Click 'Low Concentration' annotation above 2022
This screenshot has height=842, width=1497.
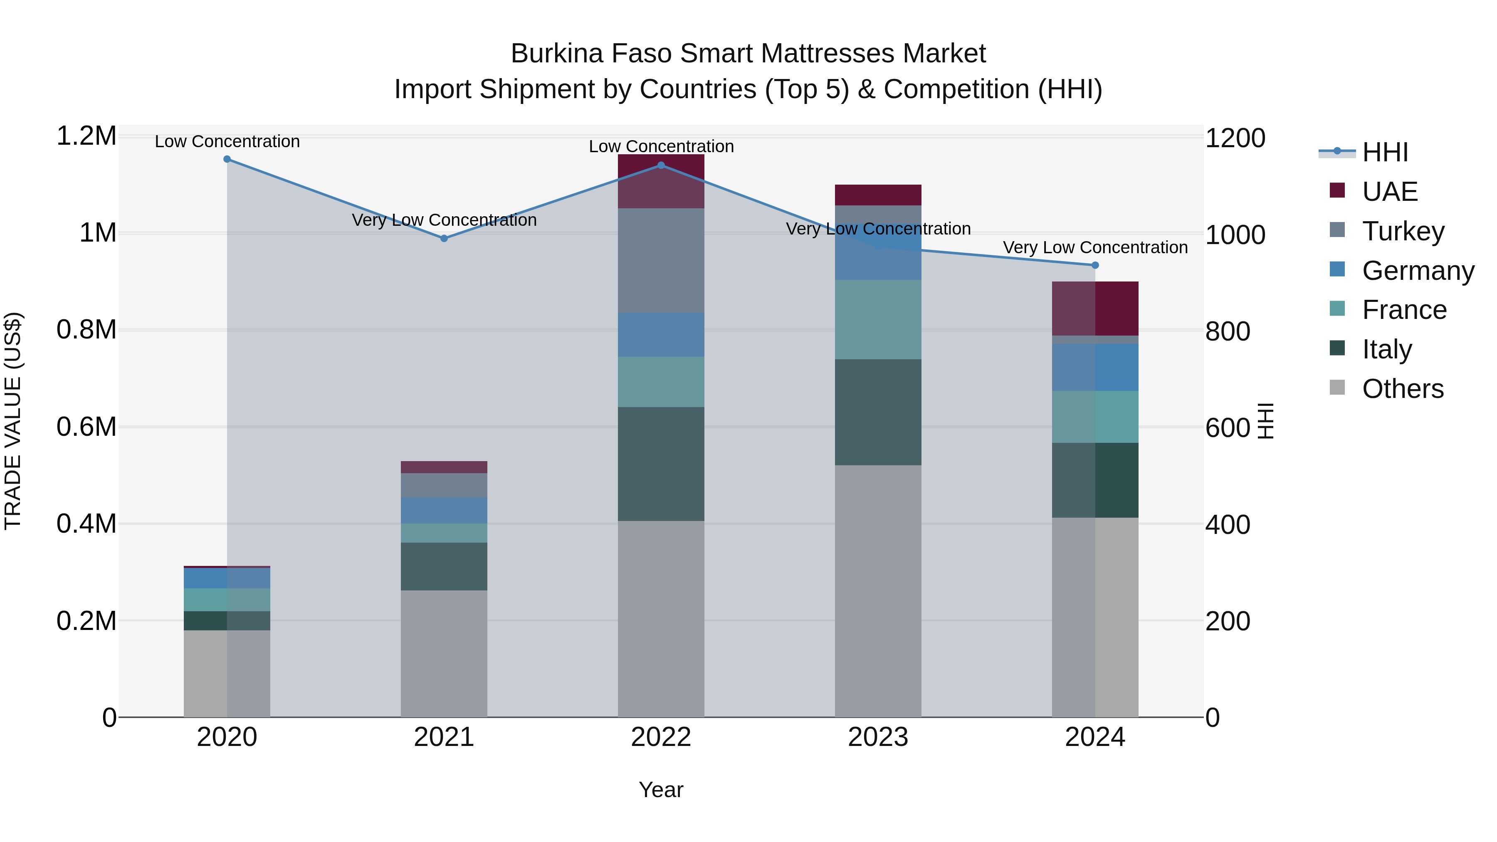pyautogui.click(x=661, y=146)
